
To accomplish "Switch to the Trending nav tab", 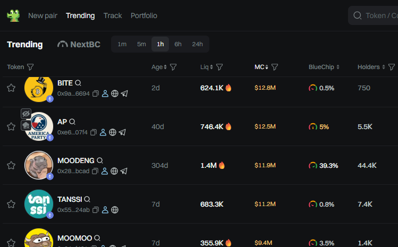I will 80,16.
